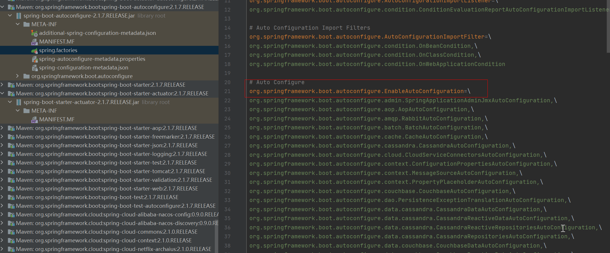The image size is (610, 253).
Task: Expand the org.springframework.boot.autoconfigure package
Action: 18,76
